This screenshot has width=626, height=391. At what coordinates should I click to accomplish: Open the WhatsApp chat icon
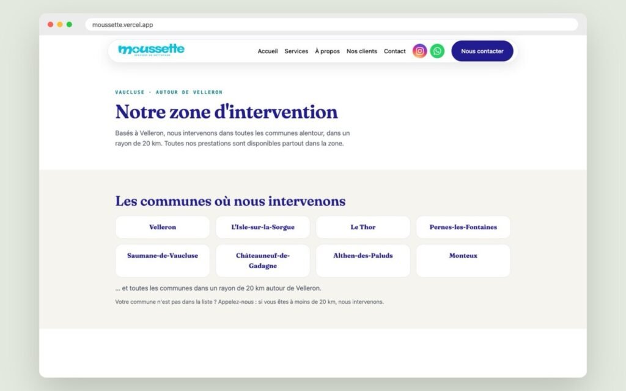pyautogui.click(x=437, y=51)
